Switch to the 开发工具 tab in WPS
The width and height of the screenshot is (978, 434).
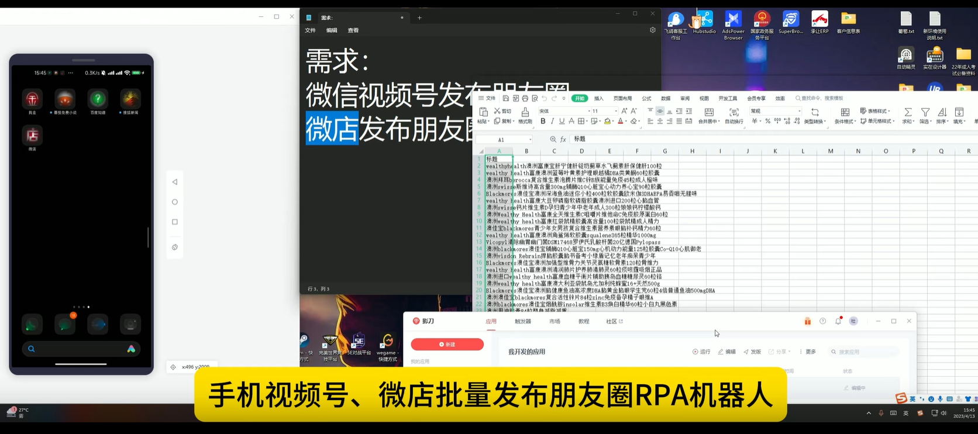[x=728, y=98]
